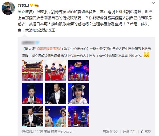Open the blurred reposted author's name

pos(30,43)
